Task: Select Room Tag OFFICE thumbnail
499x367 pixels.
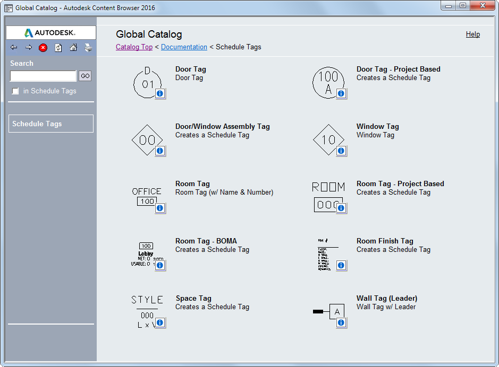Action: click(147, 197)
